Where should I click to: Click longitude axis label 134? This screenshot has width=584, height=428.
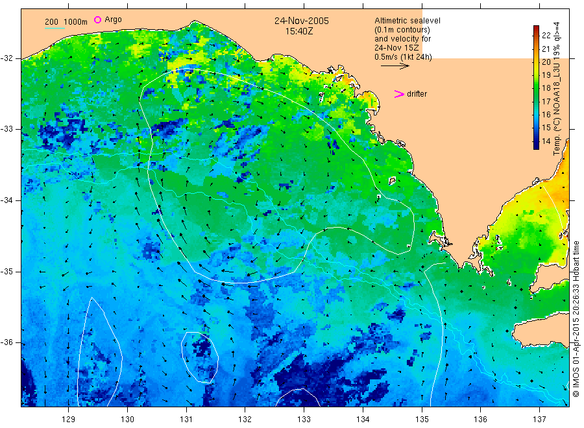coord(363,420)
